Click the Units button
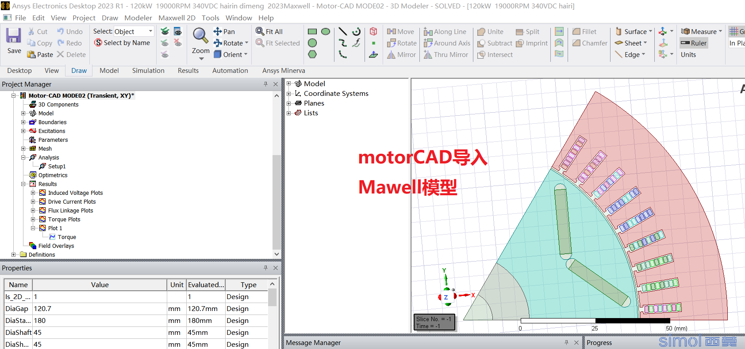Viewport: 745px width, 349px height. (x=688, y=55)
